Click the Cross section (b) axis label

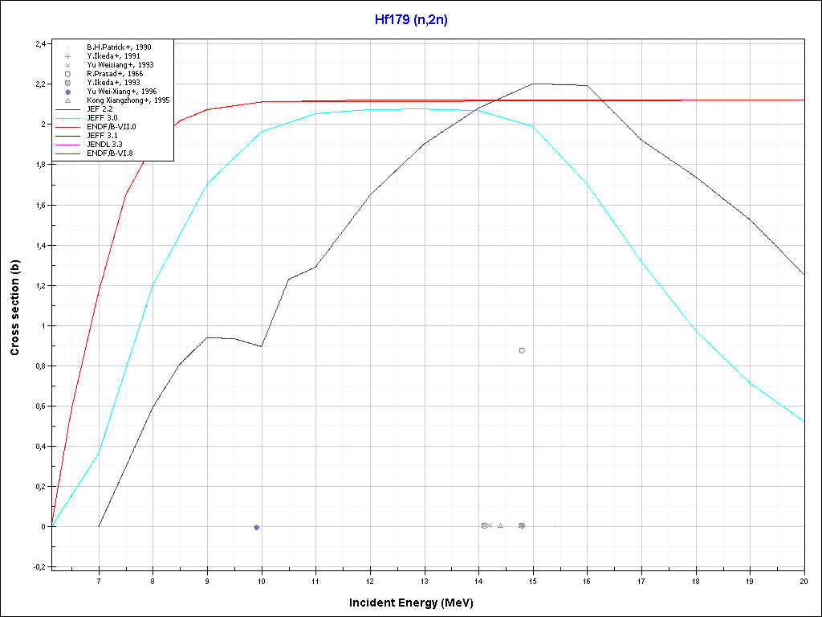pyautogui.click(x=14, y=308)
